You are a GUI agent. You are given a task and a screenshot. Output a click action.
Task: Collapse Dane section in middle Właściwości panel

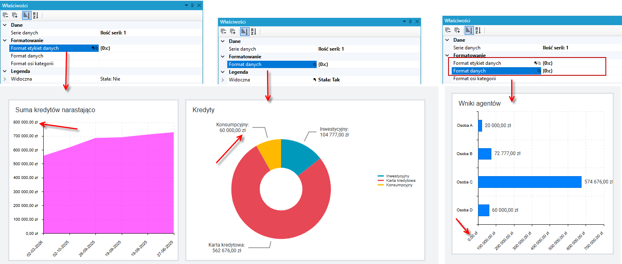[223, 41]
